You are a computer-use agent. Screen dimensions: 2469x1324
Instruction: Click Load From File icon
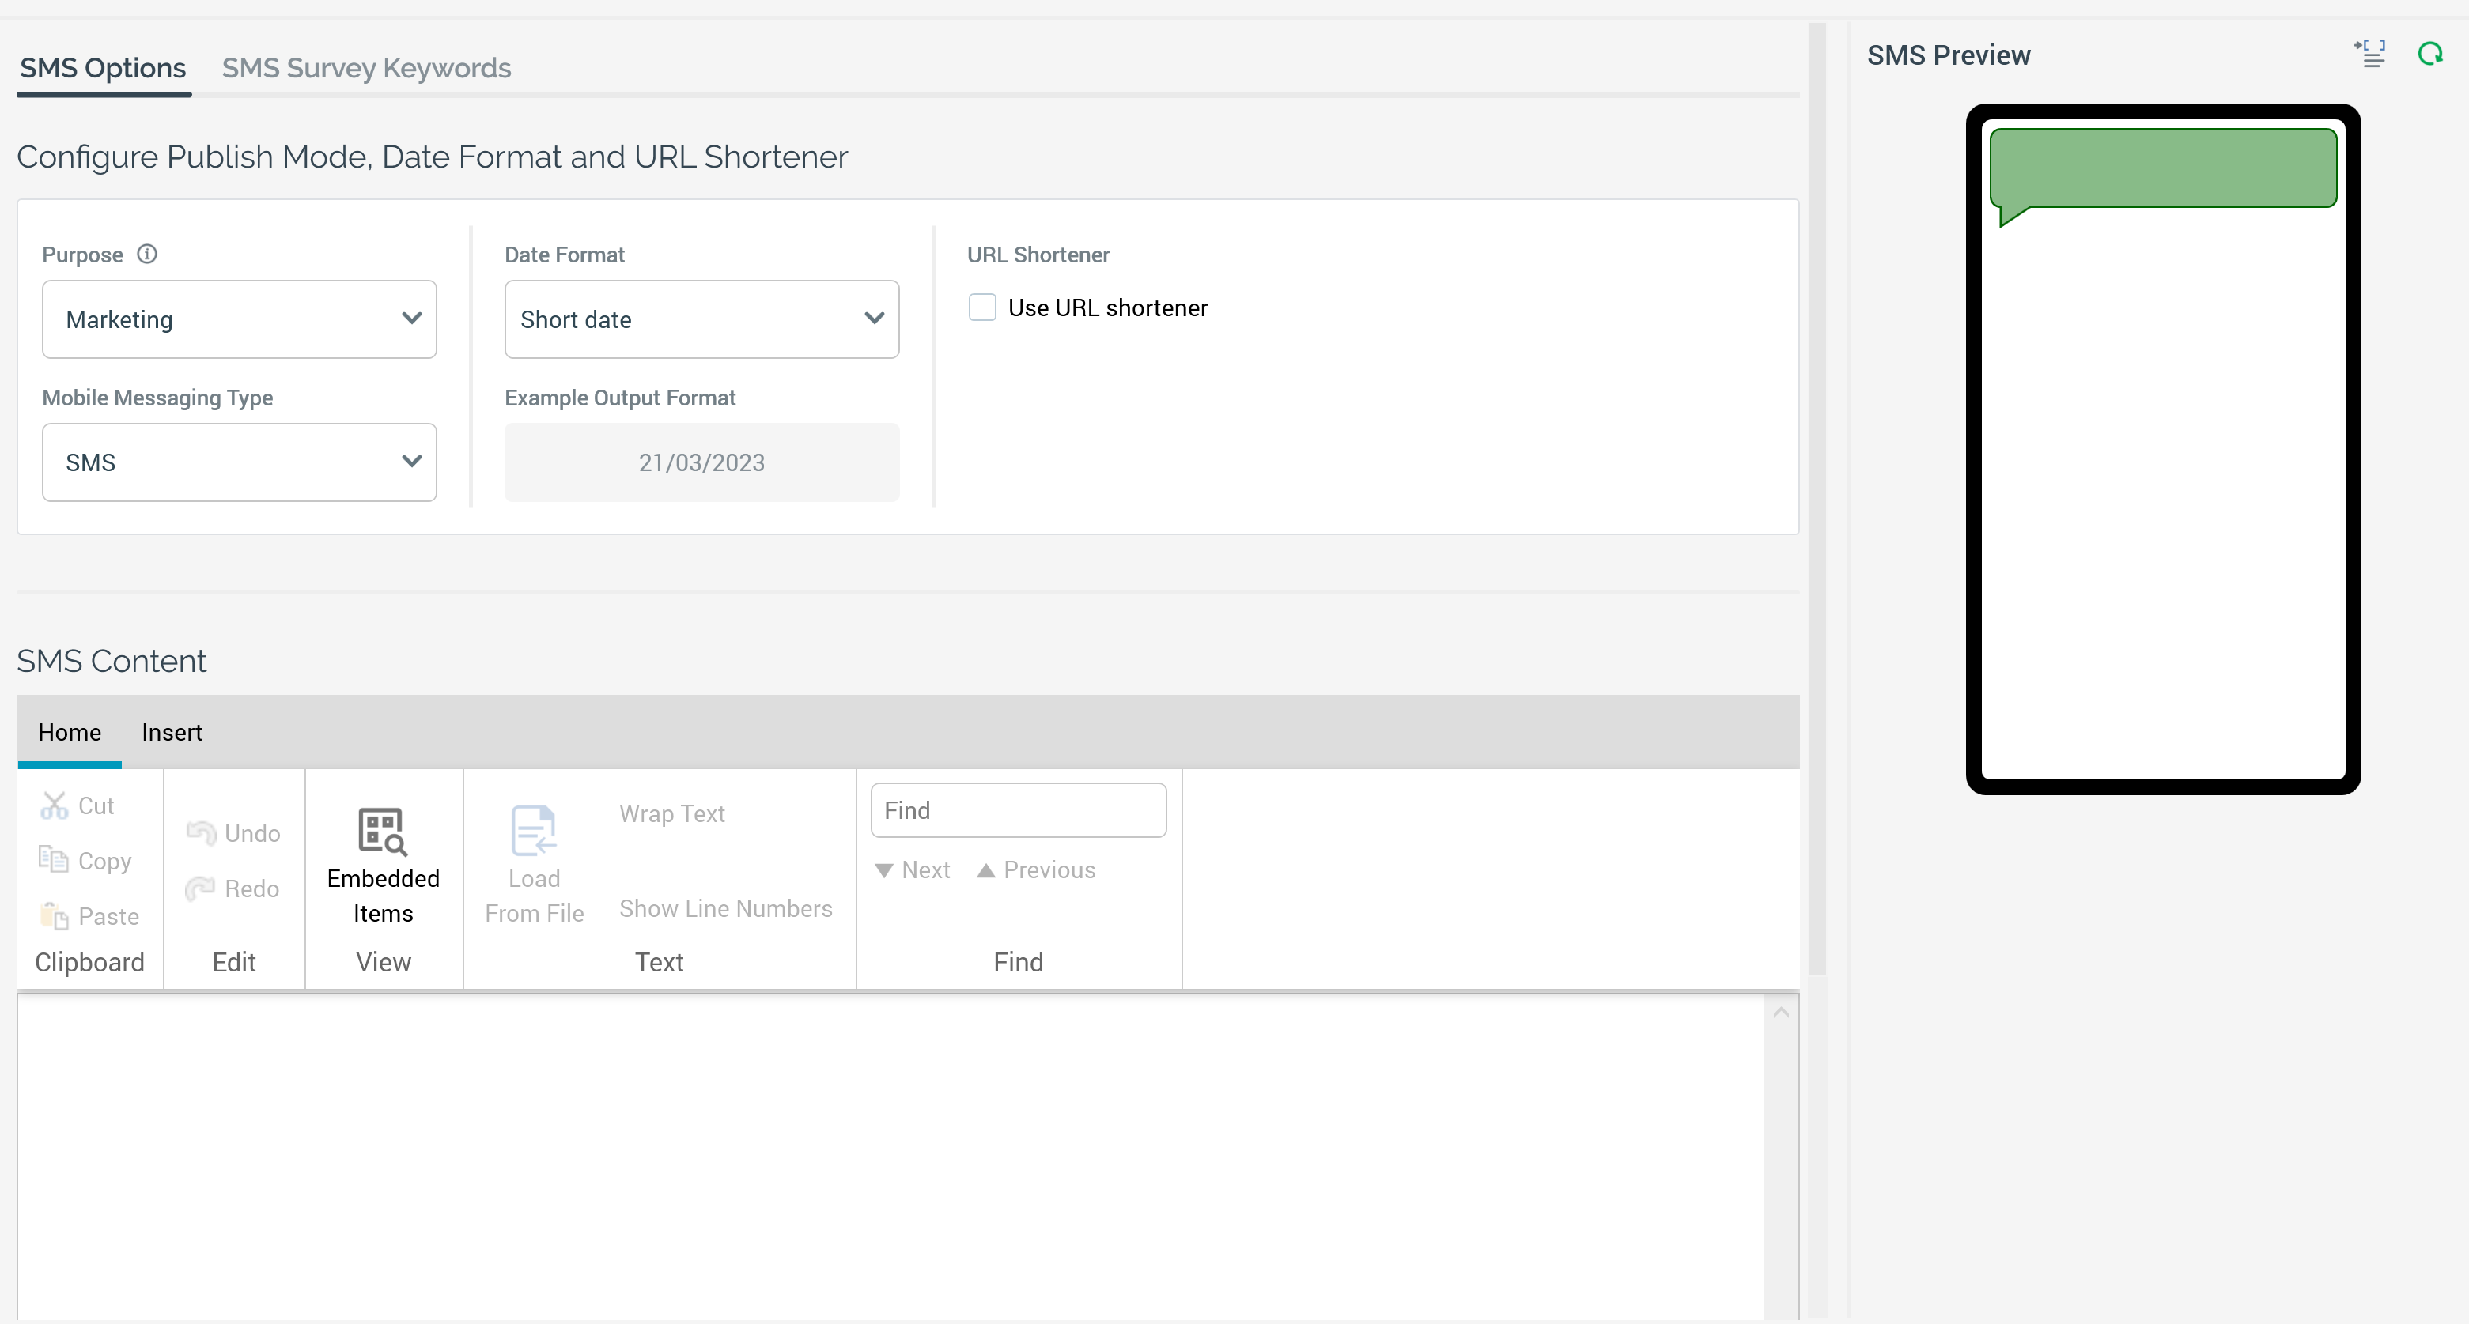[x=534, y=832]
